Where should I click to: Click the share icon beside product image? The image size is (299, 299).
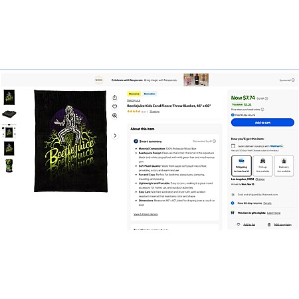tap(115, 98)
